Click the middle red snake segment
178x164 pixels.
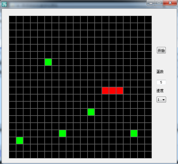coord(113,91)
